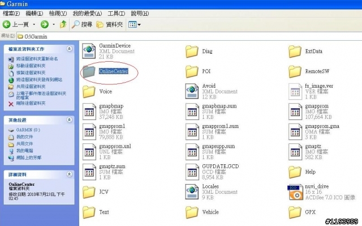The image size is (362, 226).
Task: Click Move this folder link
Action: pos(31,66)
